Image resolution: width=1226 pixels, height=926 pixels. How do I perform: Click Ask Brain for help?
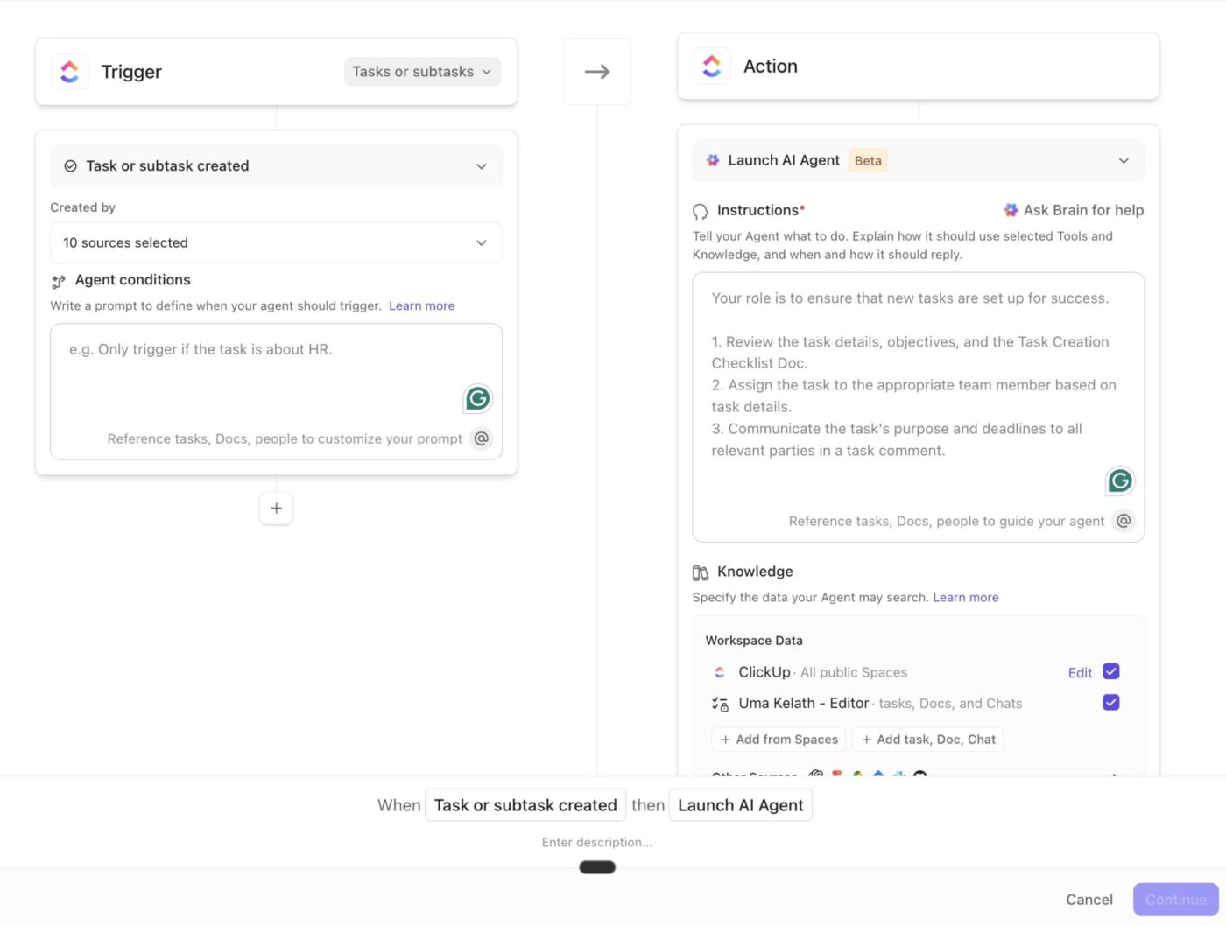pyautogui.click(x=1074, y=210)
